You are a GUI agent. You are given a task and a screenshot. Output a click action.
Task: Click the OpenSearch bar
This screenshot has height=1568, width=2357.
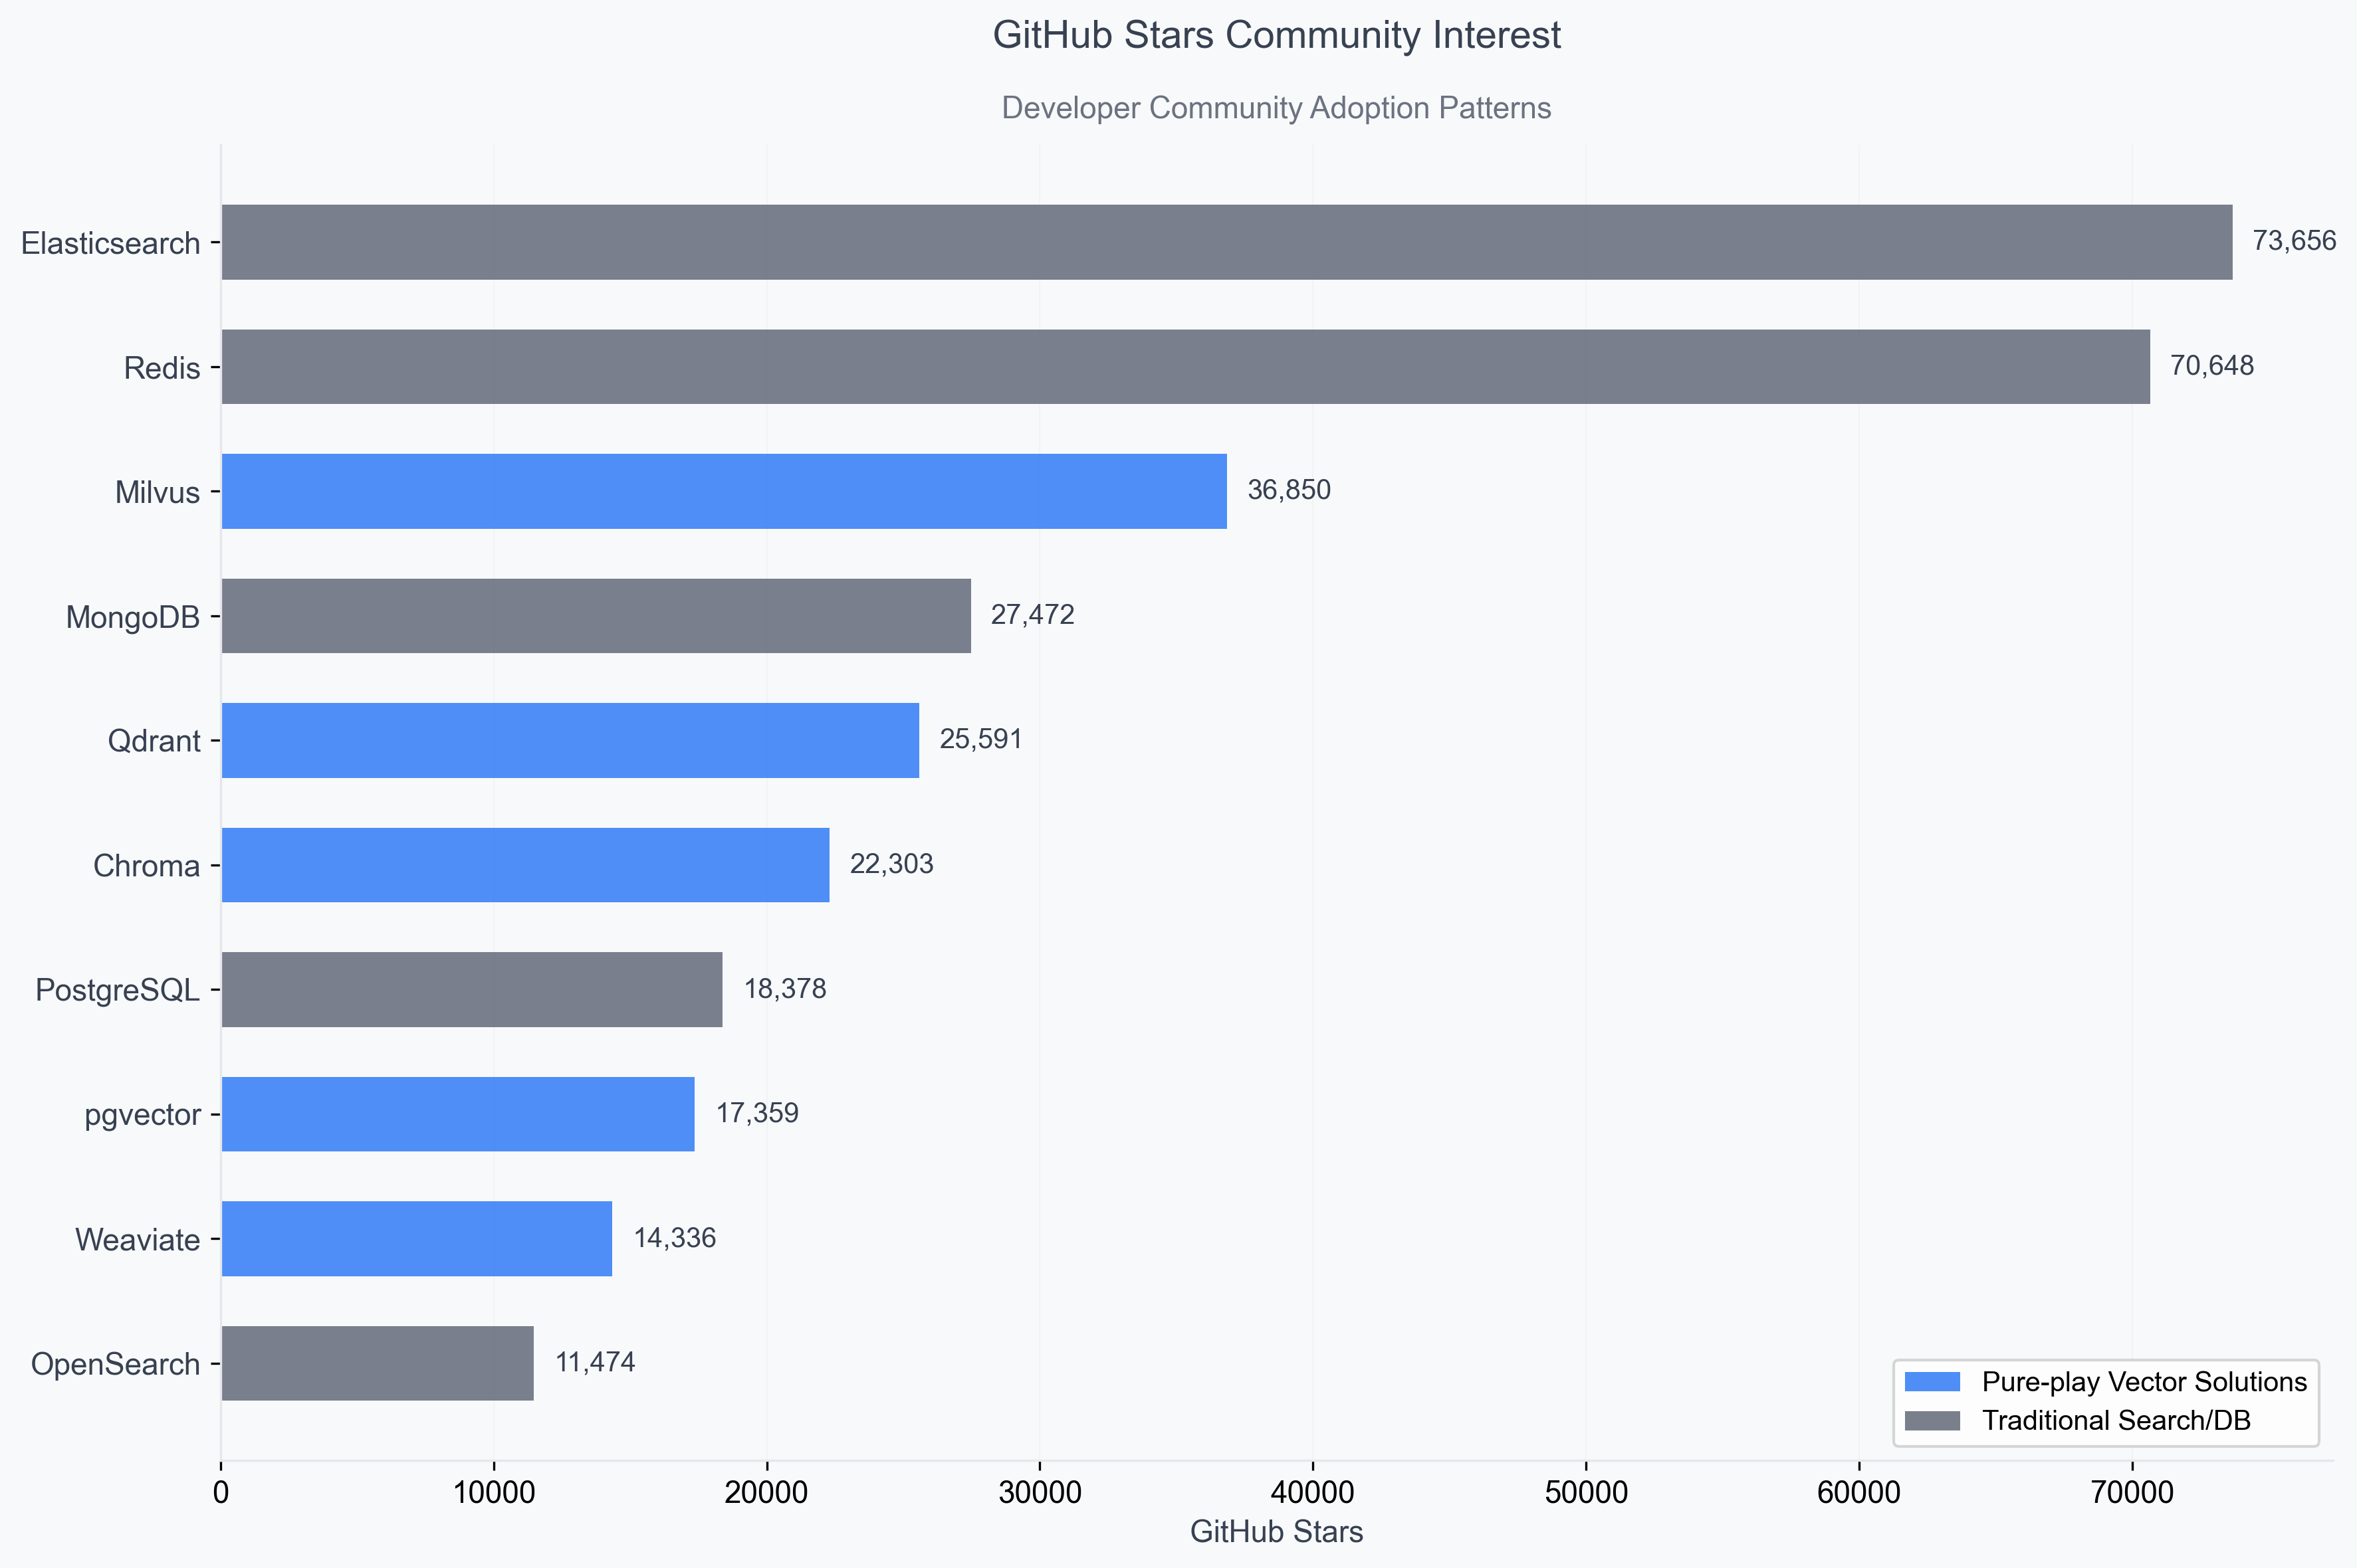pos(377,1363)
